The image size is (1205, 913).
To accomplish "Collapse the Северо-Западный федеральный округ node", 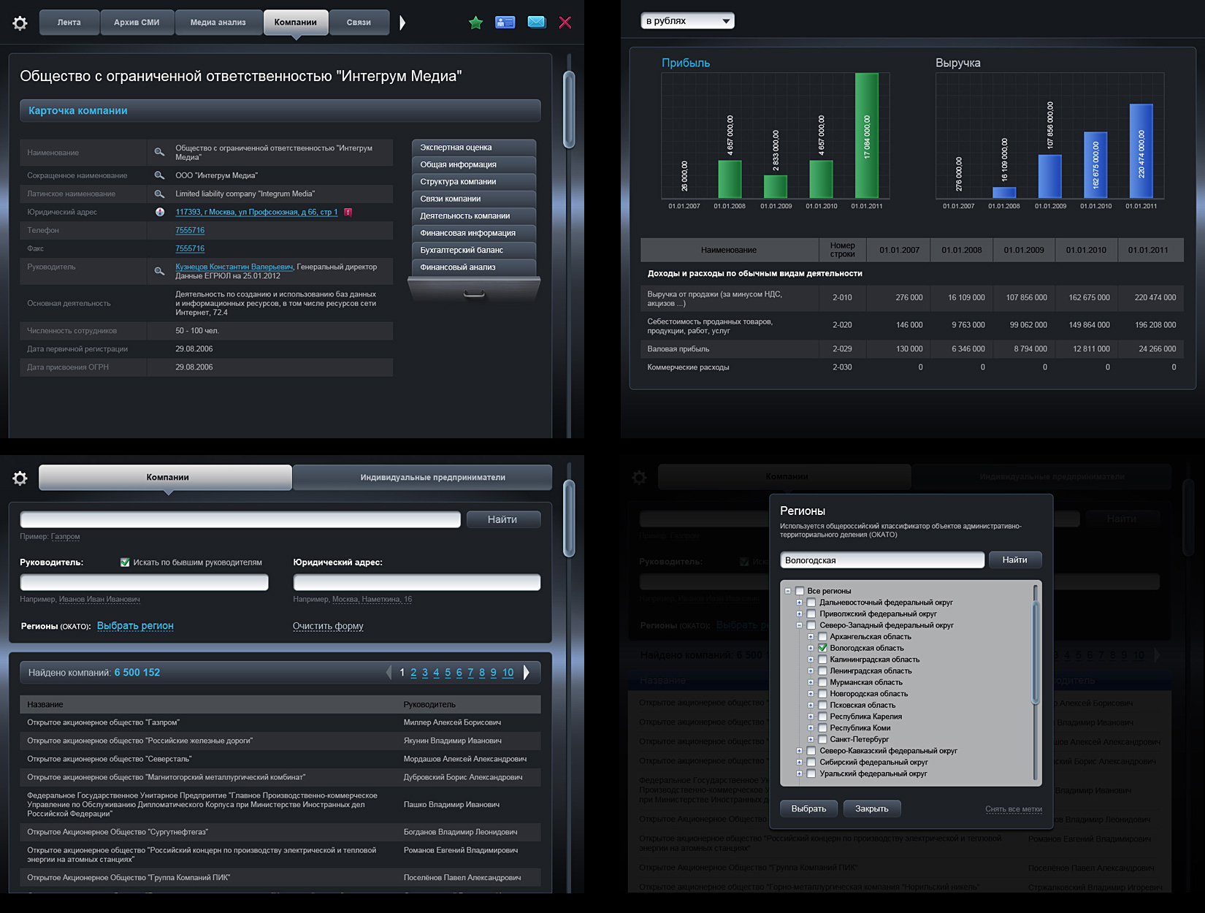I will point(799,625).
